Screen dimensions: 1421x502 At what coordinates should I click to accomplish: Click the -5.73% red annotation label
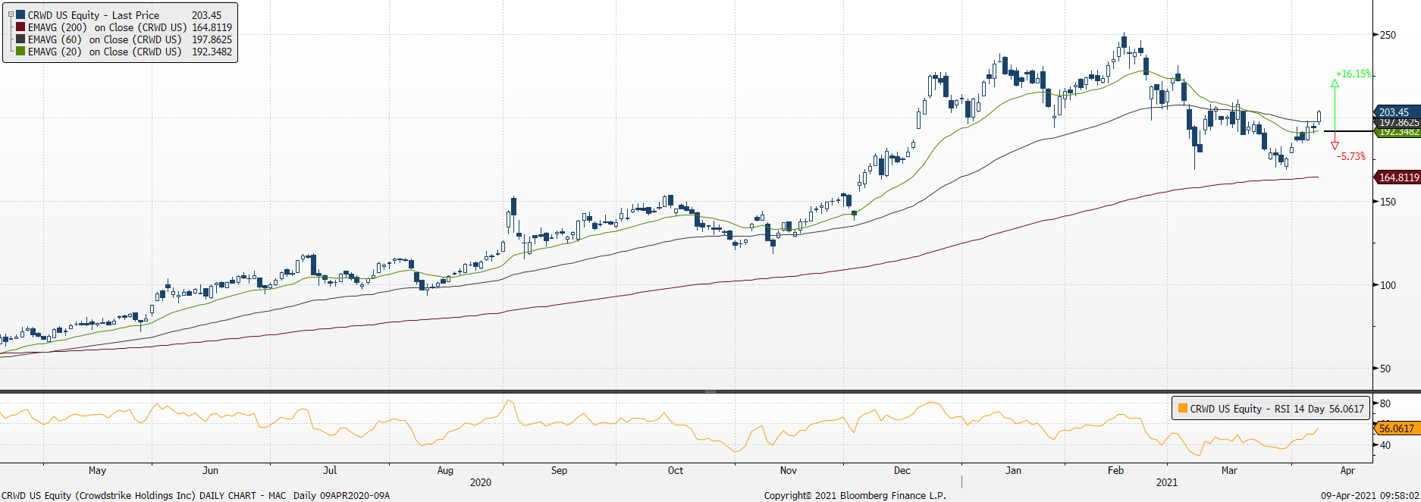(1350, 156)
